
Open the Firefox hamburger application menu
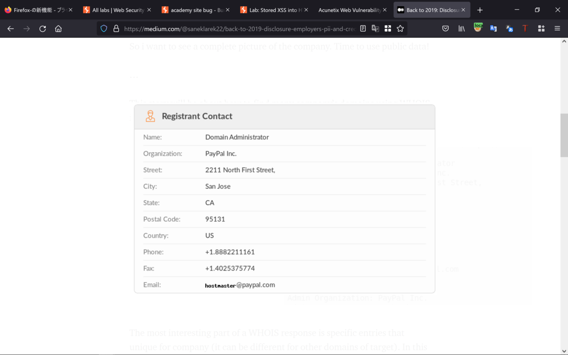(x=557, y=29)
